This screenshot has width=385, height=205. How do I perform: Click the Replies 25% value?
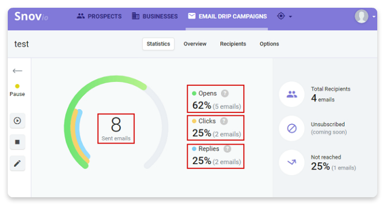[202, 161]
